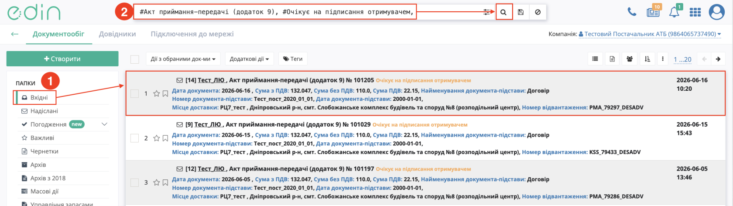Select checkbox for document row 1
Image resolution: width=733 pixels, height=206 pixels.
135,93
